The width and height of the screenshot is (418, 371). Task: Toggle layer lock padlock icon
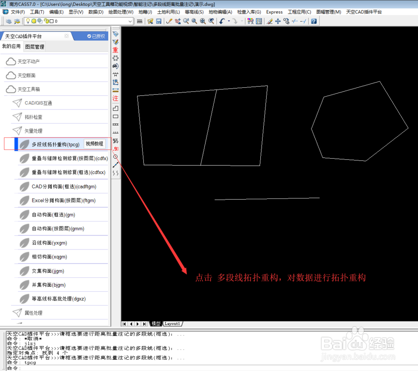point(46,21)
